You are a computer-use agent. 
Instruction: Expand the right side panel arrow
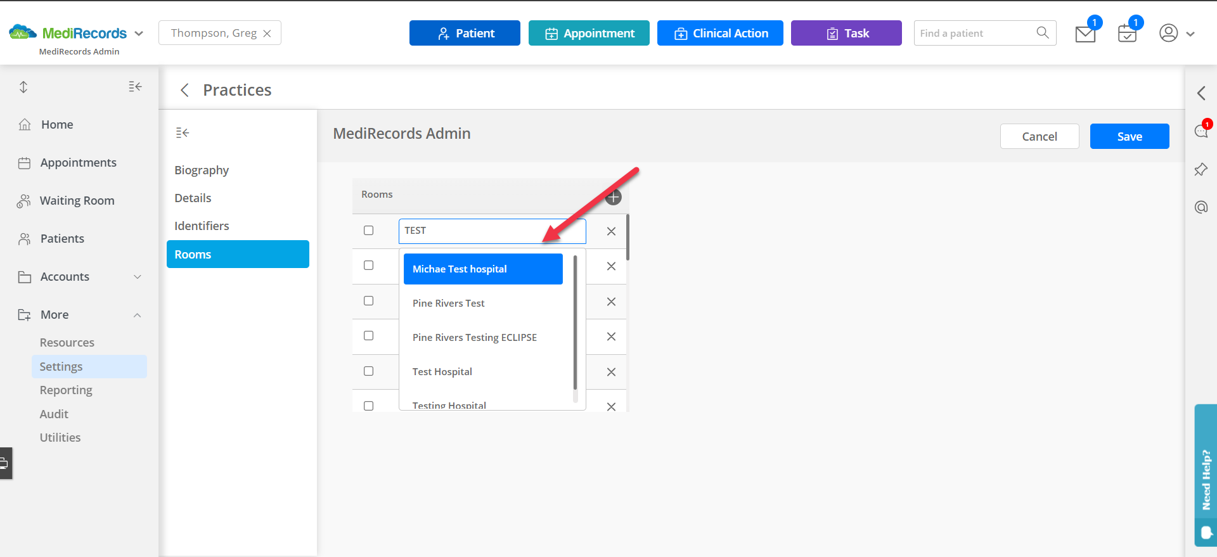click(1201, 93)
